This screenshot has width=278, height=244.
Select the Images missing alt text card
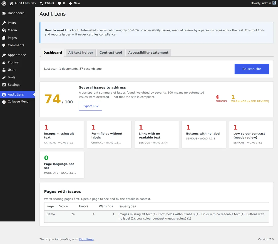[62, 135]
